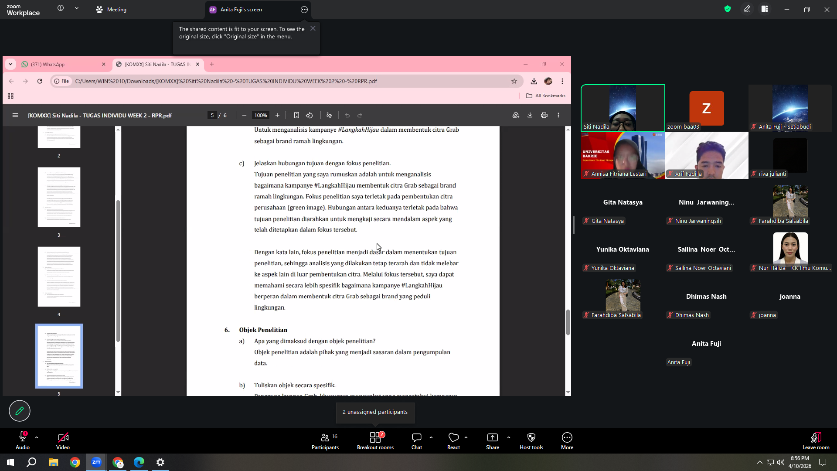The height and width of the screenshot is (471, 837).
Task: Open File Explorer from the taskbar
Action: click(53, 462)
